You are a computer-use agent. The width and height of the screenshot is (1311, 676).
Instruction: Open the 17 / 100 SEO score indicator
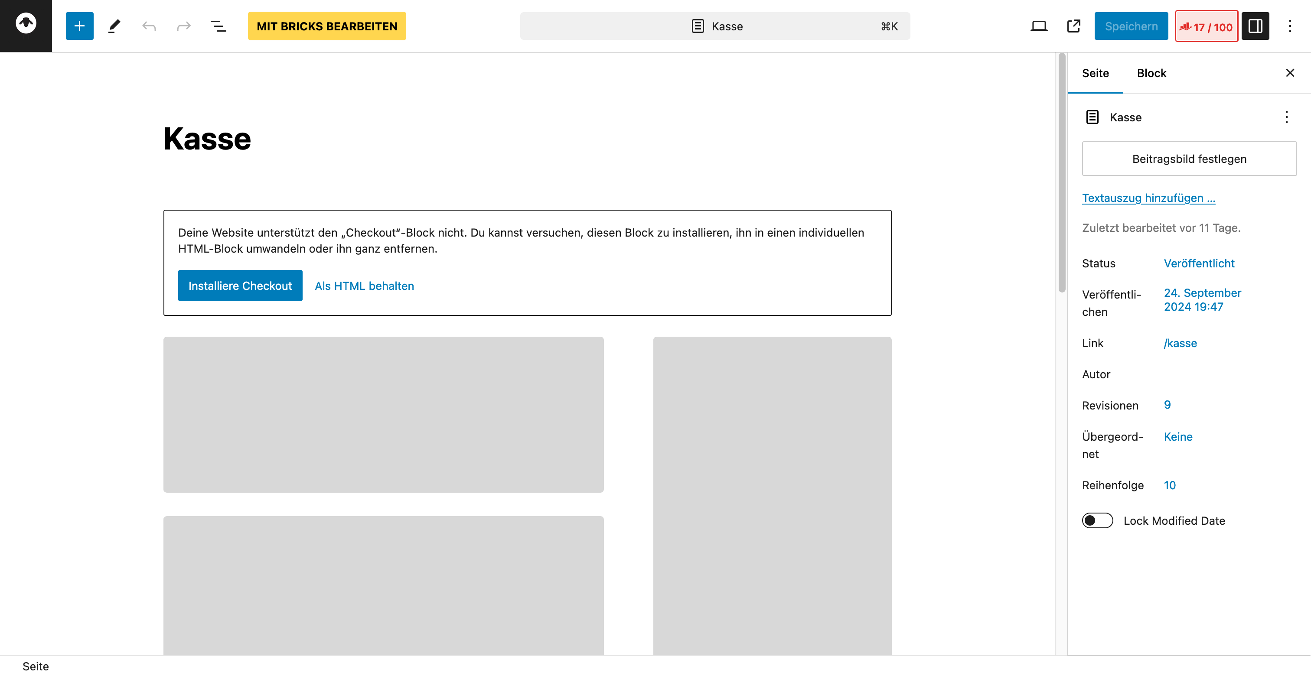(x=1206, y=26)
